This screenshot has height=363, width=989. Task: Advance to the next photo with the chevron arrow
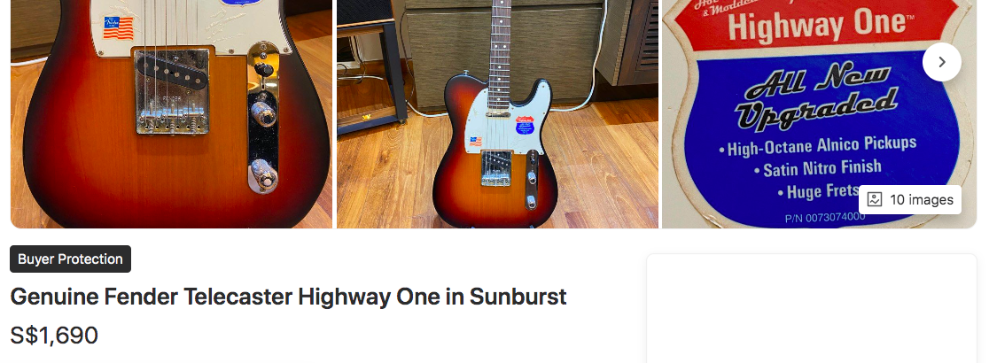coord(942,62)
